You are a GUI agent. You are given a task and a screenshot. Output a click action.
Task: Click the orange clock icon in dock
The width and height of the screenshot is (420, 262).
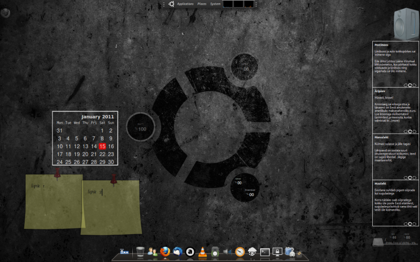click(240, 252)
